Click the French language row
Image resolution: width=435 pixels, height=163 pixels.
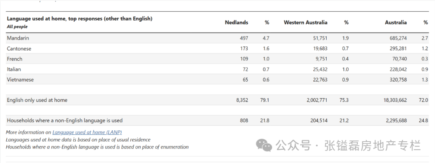pyautogui.click(x=217, y=59)
